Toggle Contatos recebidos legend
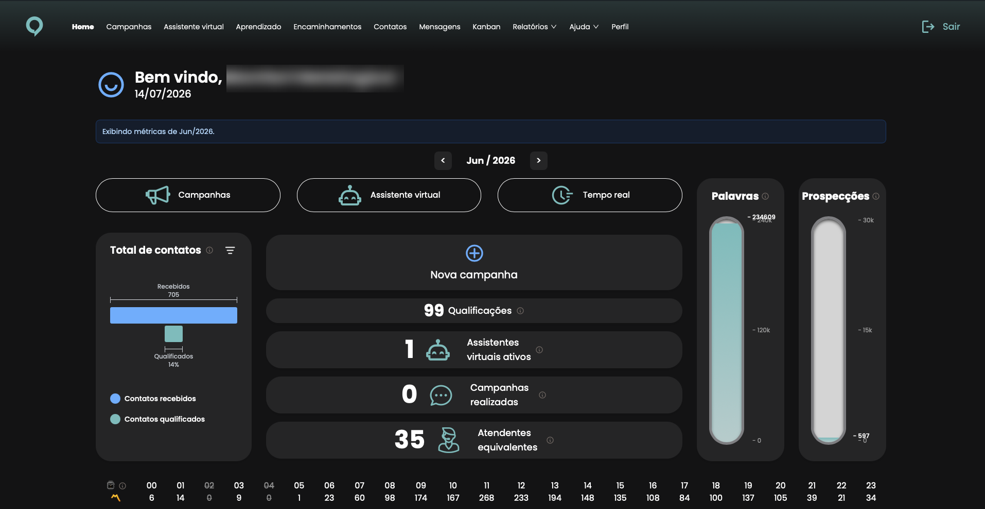The width and height of the screenshot is (985, 509). pyautogui.click(x=153, y=399)
